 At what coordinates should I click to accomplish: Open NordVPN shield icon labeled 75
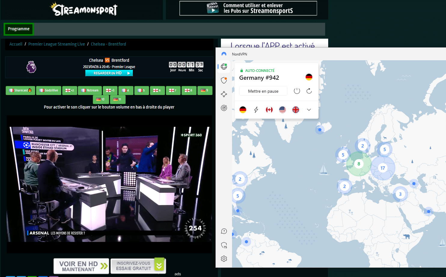point(224,245)
